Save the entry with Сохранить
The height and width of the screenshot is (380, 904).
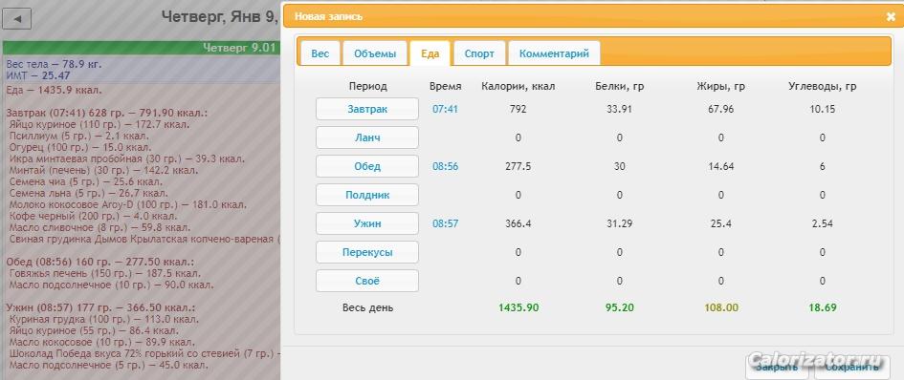coord(852,367)
